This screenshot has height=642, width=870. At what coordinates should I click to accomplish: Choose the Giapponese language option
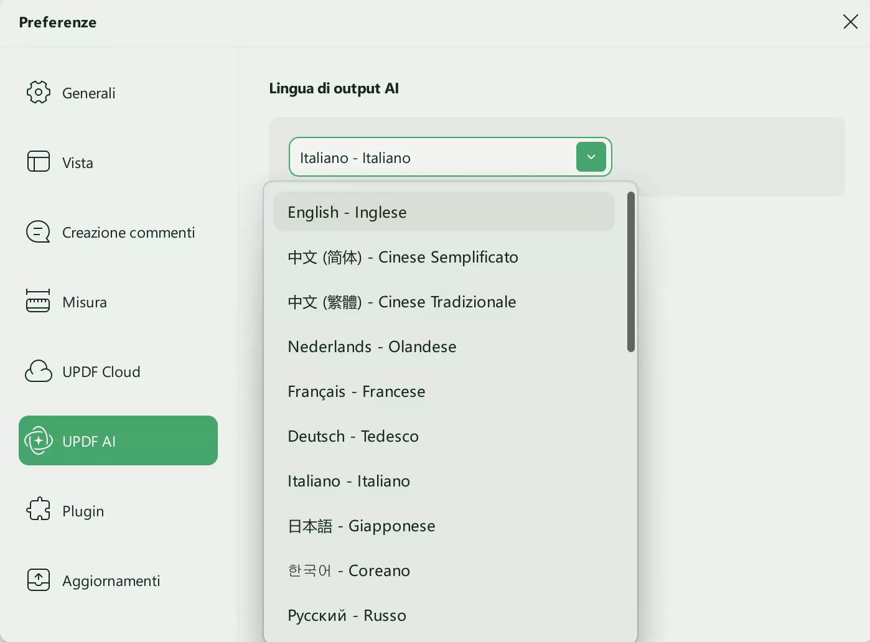pos(444,526)
